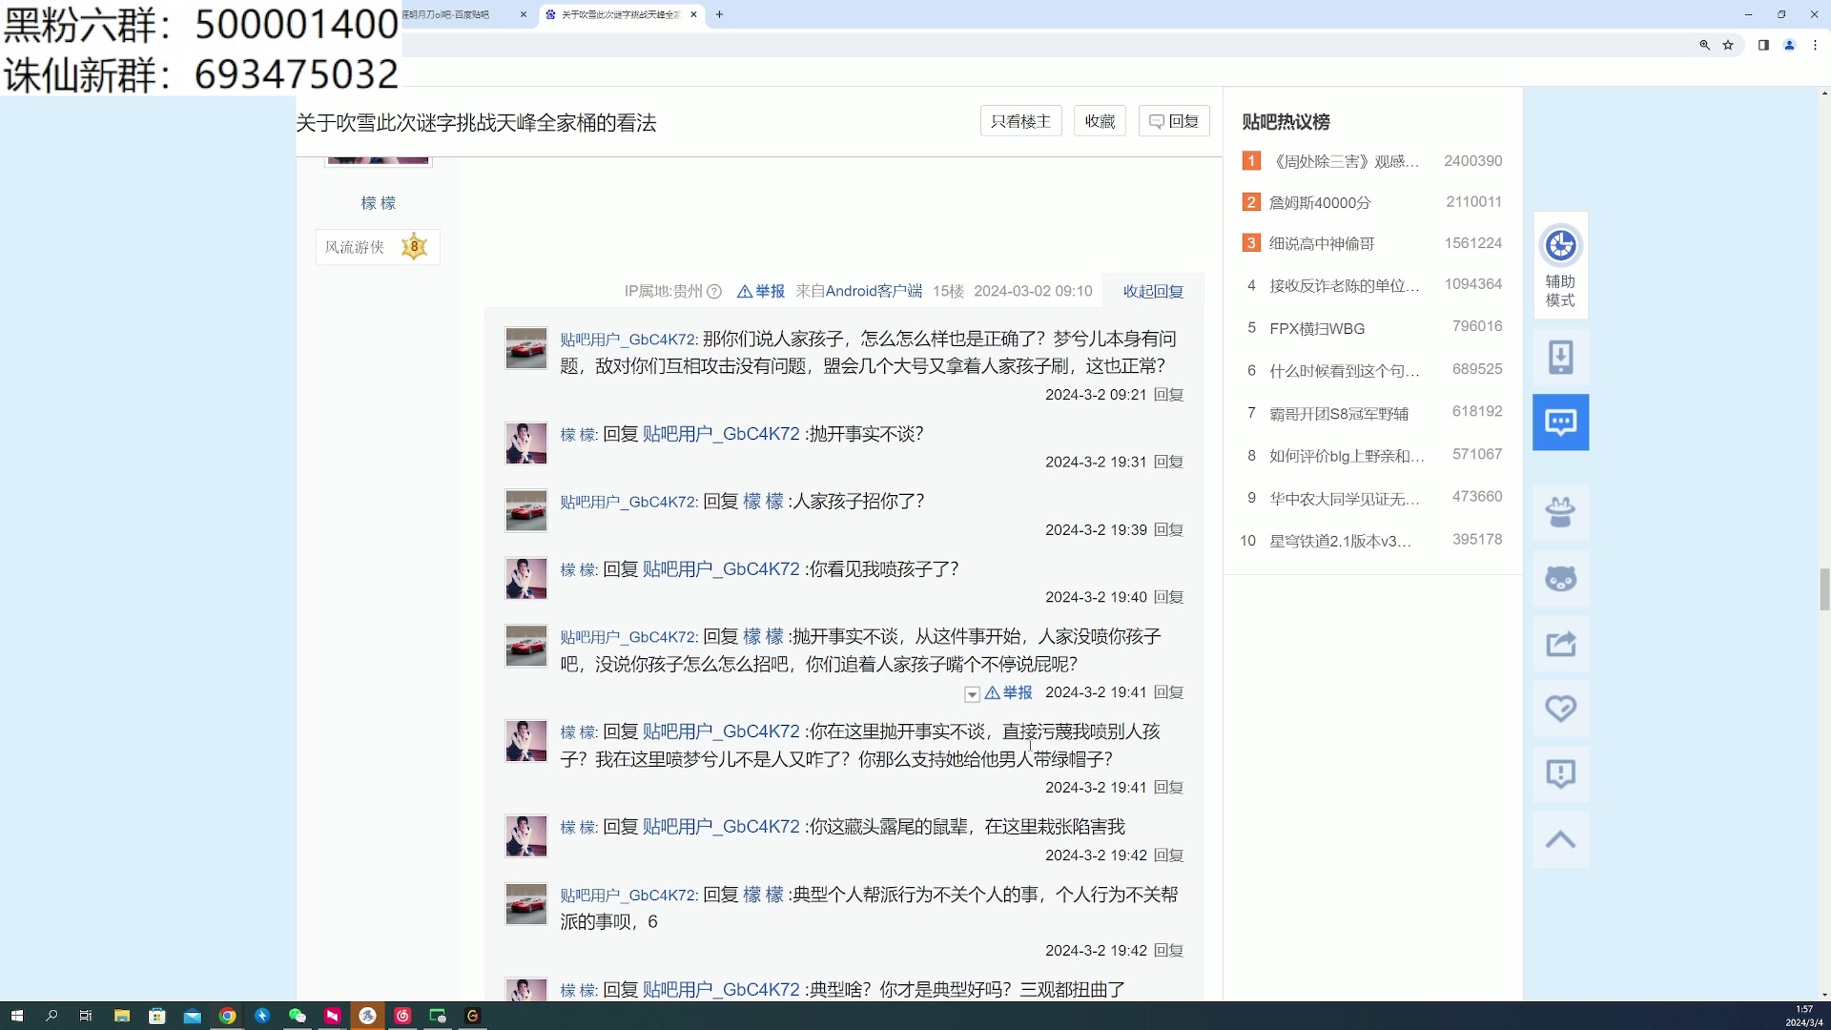
Task: Select the panda face icon in sidebar
Action: (1560, 578)
